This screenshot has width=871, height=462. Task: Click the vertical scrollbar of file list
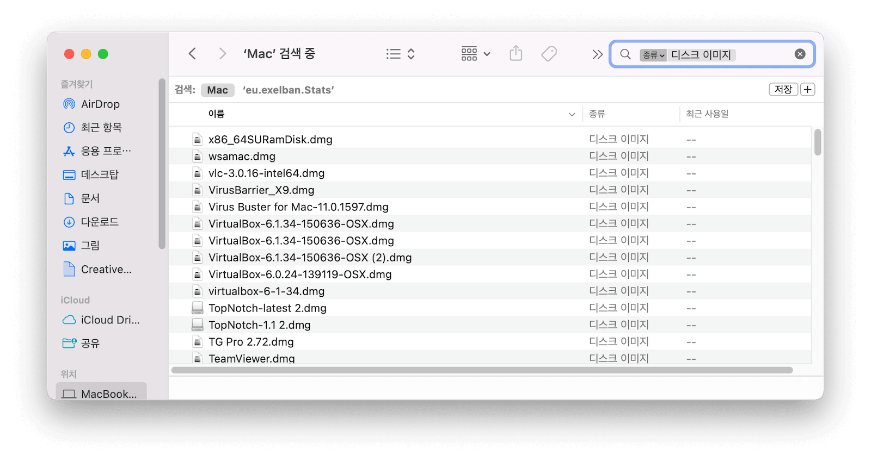click(818, 142)
